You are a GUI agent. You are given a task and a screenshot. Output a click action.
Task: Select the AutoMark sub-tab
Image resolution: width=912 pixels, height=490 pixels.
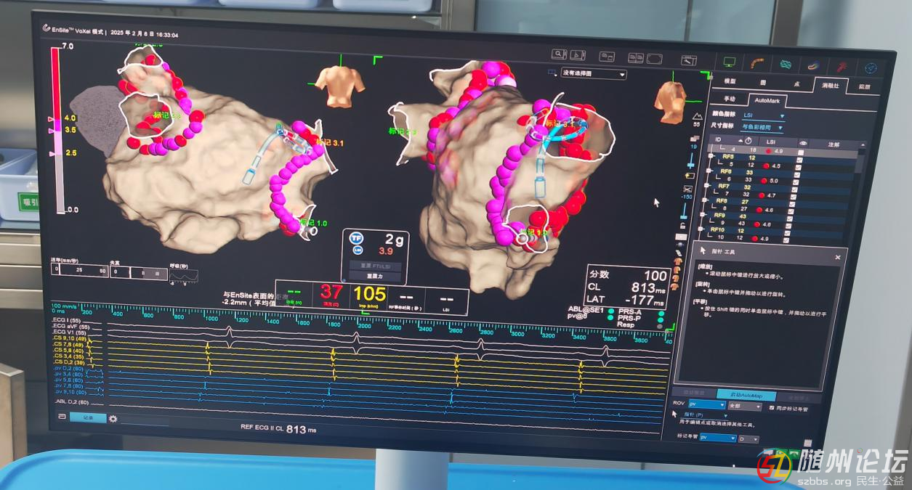coord(767,100)
